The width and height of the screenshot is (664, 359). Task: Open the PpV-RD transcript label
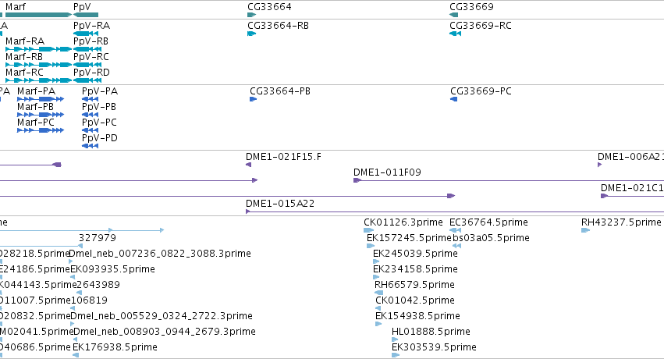(91, 73)
